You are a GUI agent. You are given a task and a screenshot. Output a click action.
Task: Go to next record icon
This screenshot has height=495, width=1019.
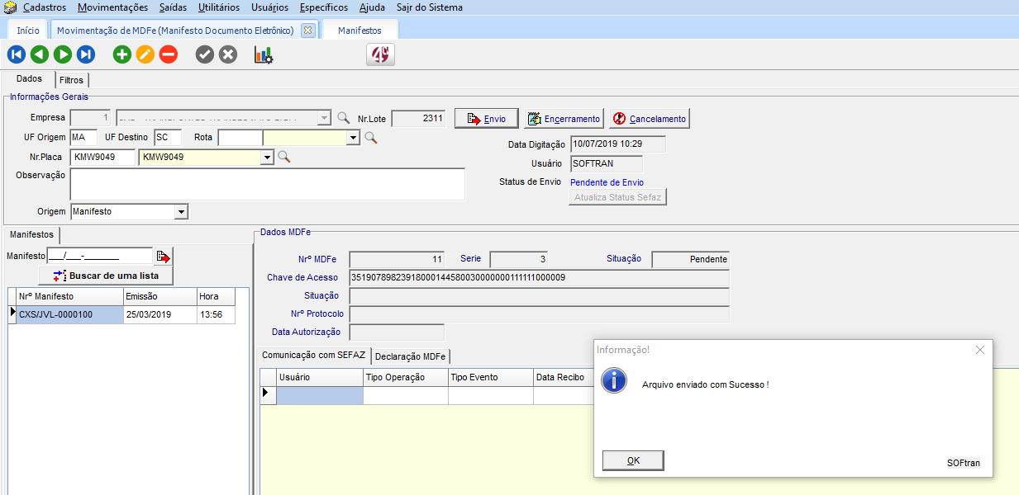(x=63, y=55)
